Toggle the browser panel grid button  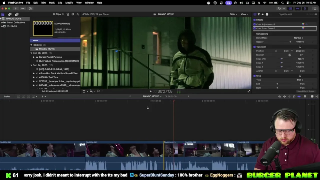[290, 8]
